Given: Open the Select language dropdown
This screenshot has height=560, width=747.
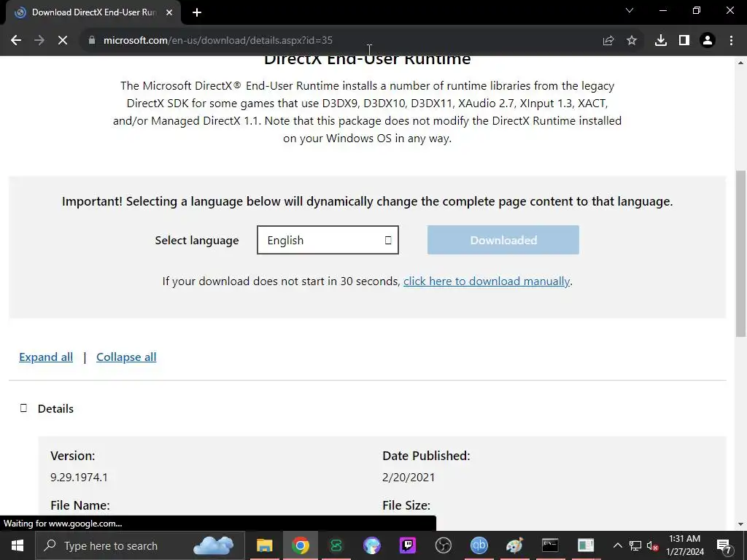Looking at the screenshot, I should tap(328, 240).
